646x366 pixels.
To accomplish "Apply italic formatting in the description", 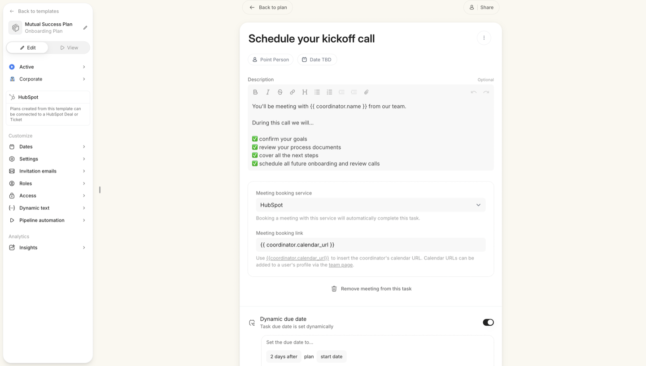I will click(x=268, y=92).
